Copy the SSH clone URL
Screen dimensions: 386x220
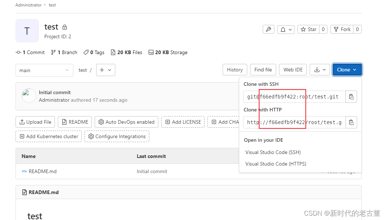351,97
